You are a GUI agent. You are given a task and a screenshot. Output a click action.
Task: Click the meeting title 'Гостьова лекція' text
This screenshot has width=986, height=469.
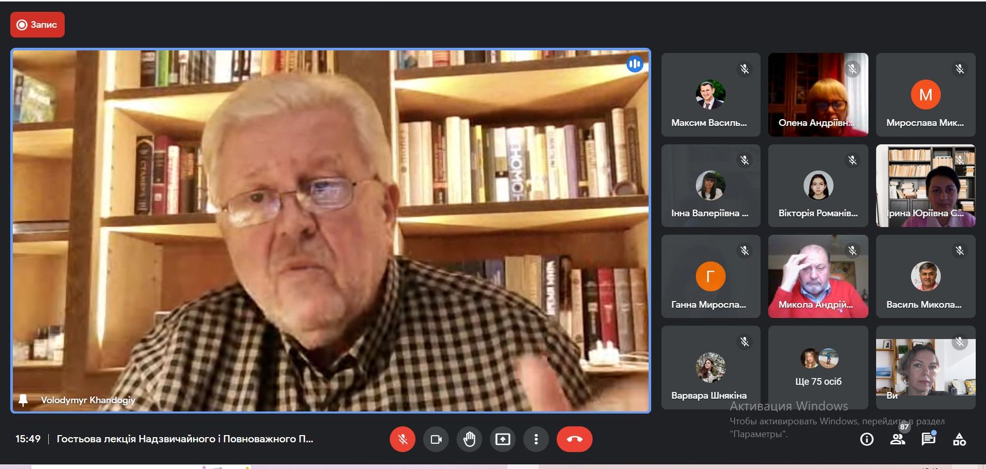185,439
